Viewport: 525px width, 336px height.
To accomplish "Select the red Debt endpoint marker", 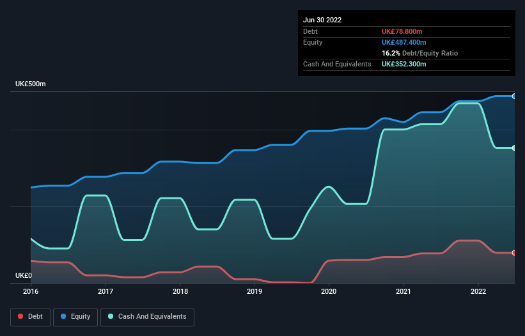I will click(514, 253).
